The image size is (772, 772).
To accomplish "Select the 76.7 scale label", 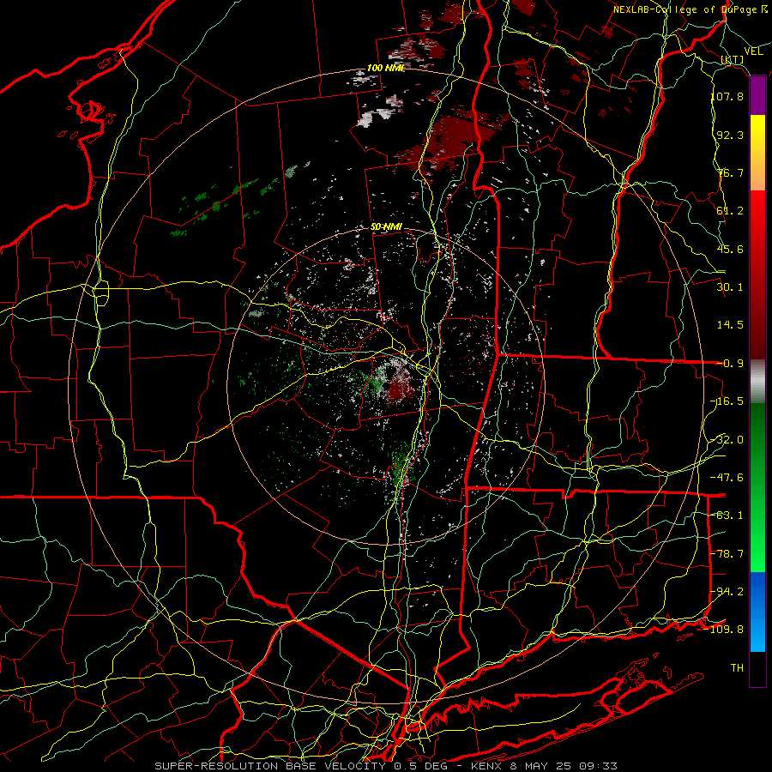I will tap(730, 172).
